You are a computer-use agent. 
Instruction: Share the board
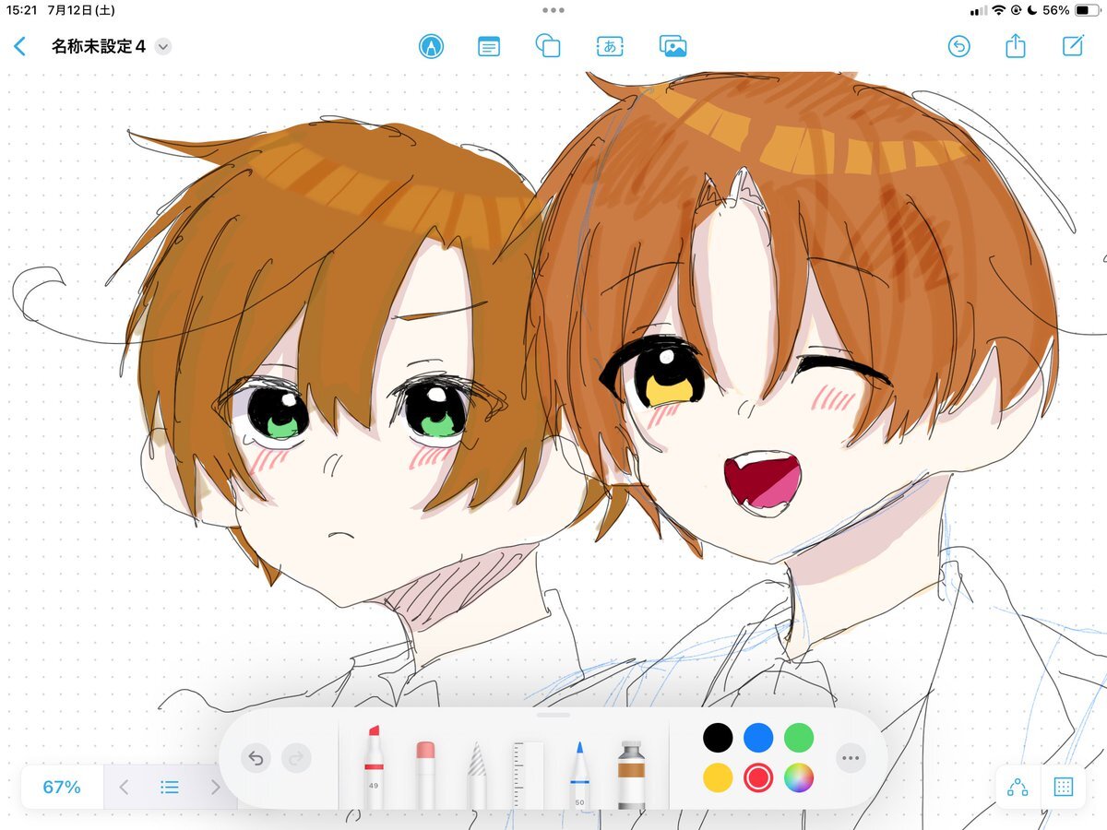tap(1016, 46)
